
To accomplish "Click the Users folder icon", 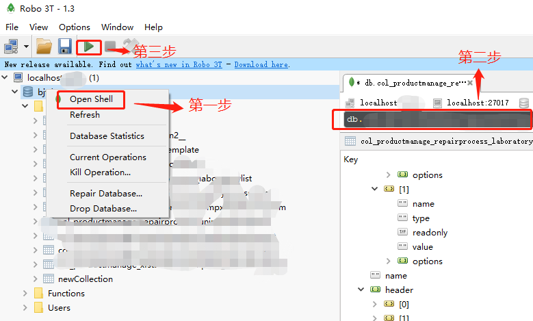I will [x=39, y=308].
